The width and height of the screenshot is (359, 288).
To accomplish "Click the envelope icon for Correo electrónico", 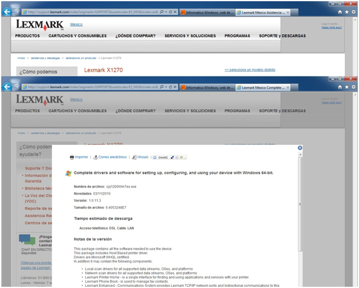I will [x=96, y=157].
